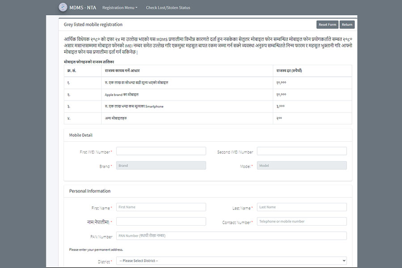Click the First Name field
Screen dimensions: 402x268
(161, 207)
